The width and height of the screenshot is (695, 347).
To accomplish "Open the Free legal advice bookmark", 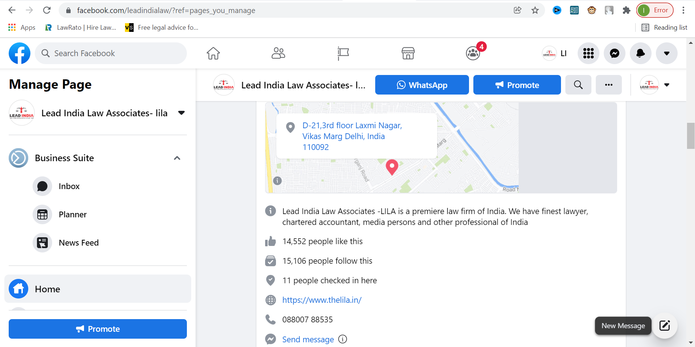I will pyautogui.click(x=162, y=28).
